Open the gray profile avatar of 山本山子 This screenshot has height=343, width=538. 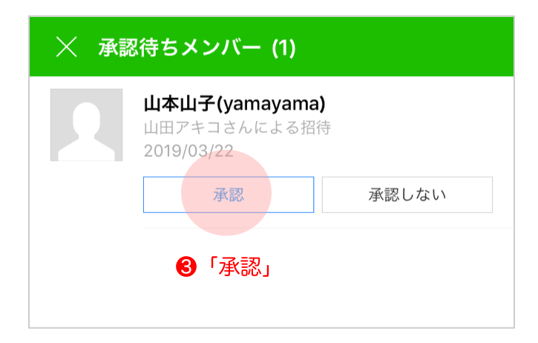click(x=87, y=125)
